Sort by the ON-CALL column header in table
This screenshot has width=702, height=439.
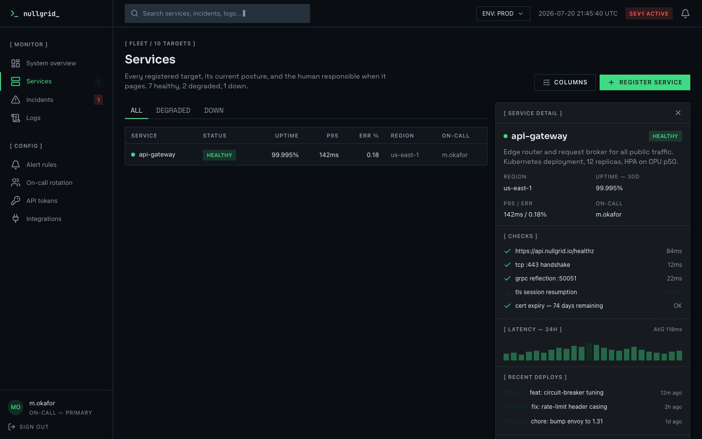(x=456, y=136)
